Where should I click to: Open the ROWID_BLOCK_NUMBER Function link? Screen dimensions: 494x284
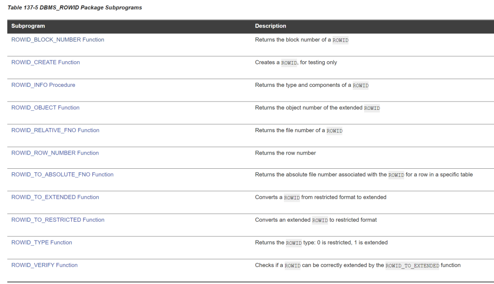[58, 40]
